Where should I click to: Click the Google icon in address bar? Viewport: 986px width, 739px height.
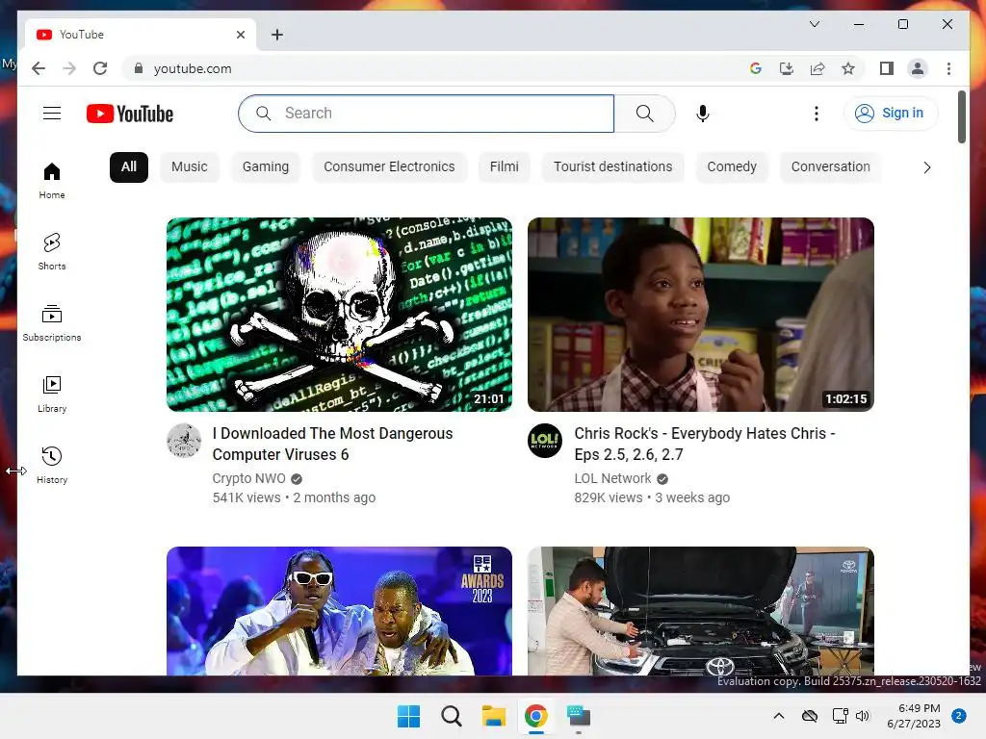tap(756, 68)
